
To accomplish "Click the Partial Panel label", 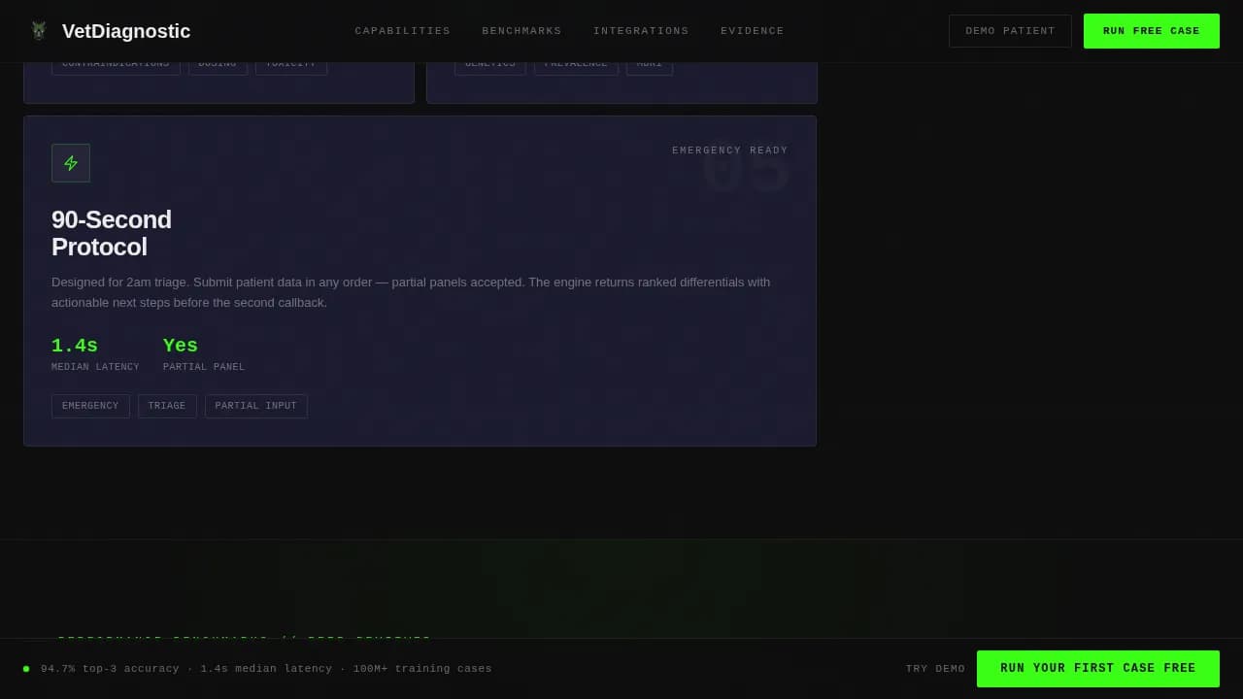I will (204, 367).
